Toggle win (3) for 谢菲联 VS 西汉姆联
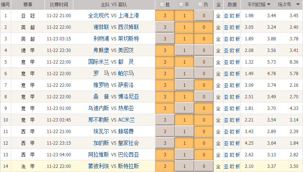 click(165, 27)
